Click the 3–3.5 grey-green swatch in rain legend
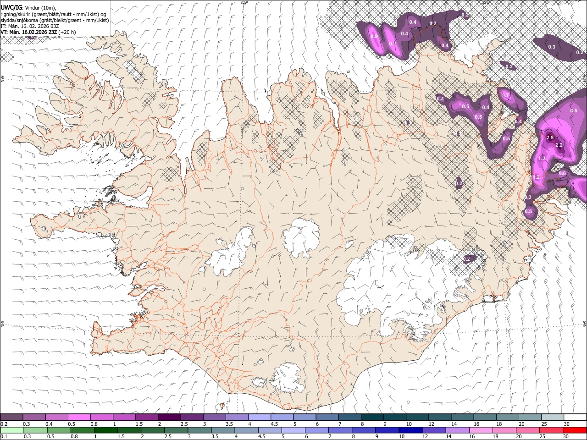 tap(199, 430)
